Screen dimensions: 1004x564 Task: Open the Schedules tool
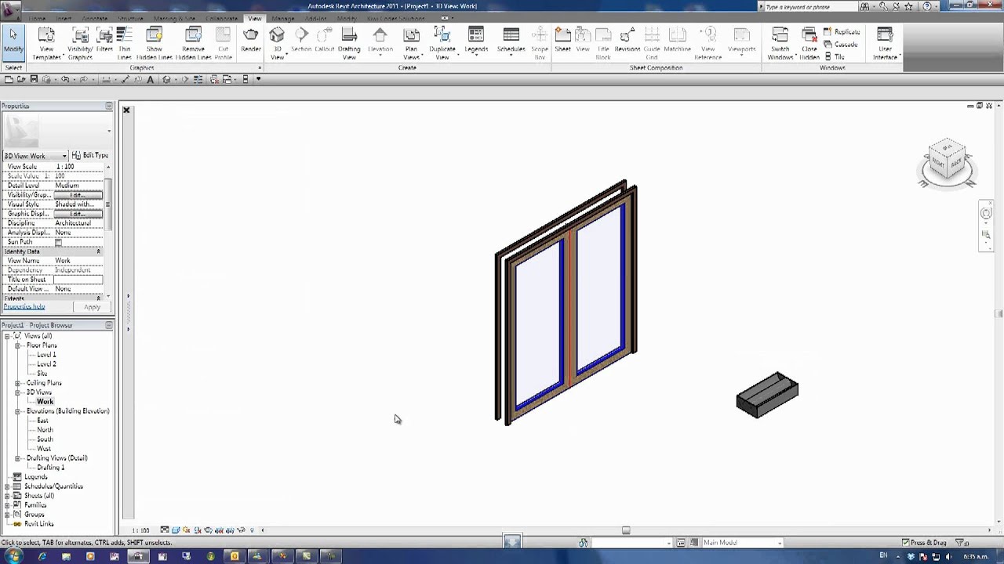[x=511, y=39]
